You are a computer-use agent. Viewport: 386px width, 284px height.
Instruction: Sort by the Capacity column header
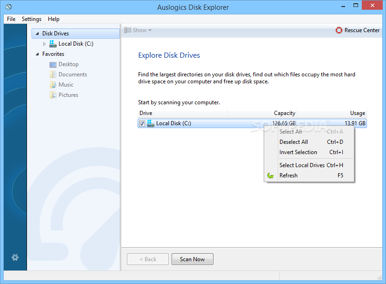click(x=262, y=113)
